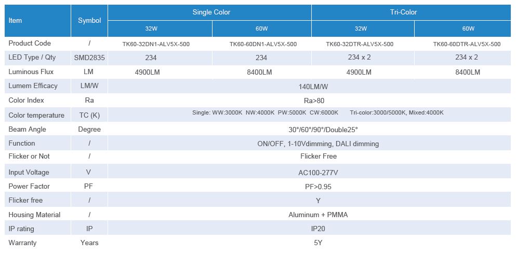516x255 pixels.
Task: Click product code TK60-32DN1-ALV5X-500
Action: tap(157, 44)
